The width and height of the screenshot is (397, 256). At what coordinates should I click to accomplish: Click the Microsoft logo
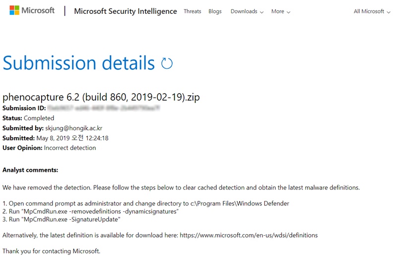pyautogui.click(x=32, y=10)
